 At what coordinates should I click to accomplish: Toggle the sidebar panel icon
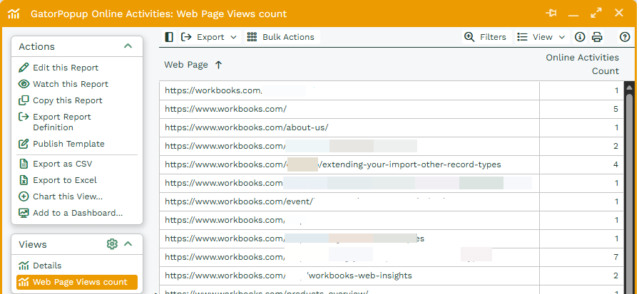pyautogui.click(x=169, y=37)
